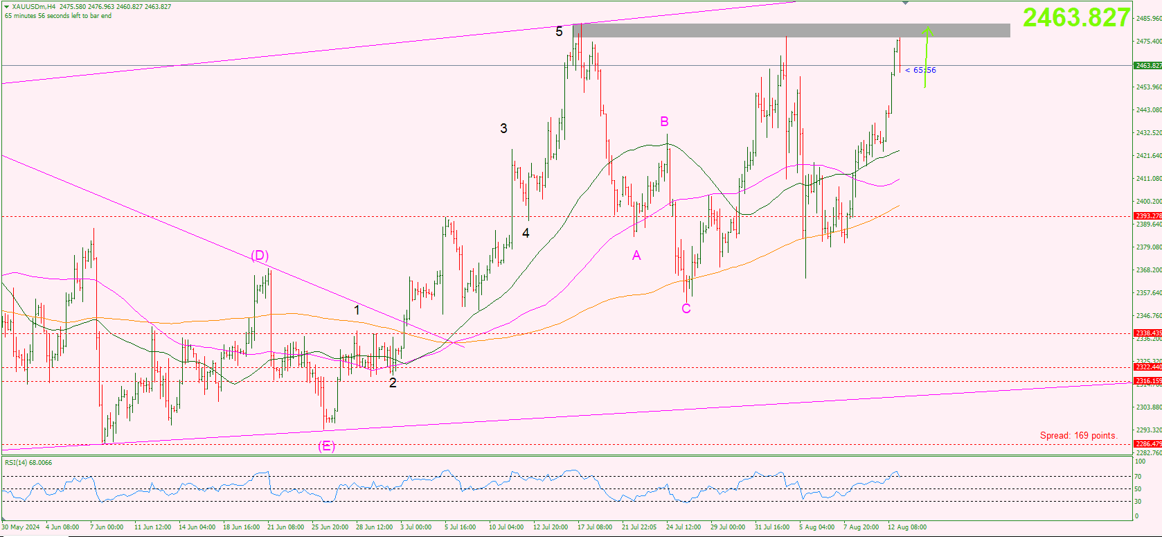Select black wave label 2
Screen dimensions: 1162x537
[393, 383]
